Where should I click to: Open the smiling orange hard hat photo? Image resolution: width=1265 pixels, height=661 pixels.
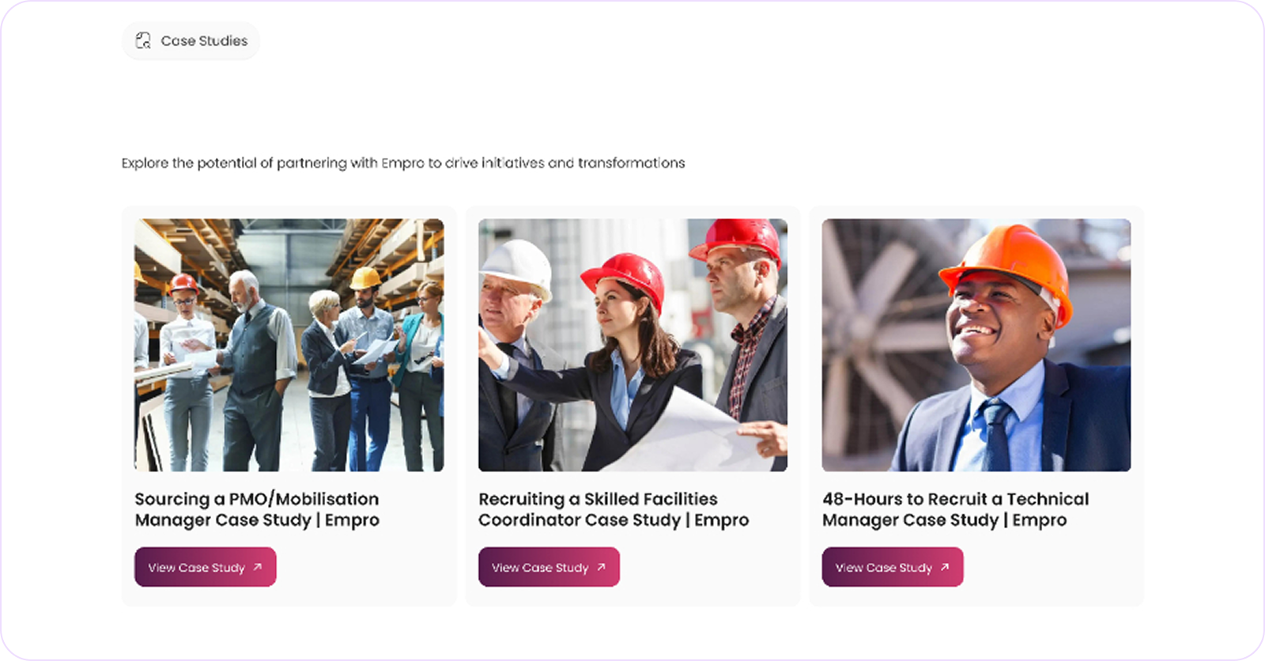(976, 345)
